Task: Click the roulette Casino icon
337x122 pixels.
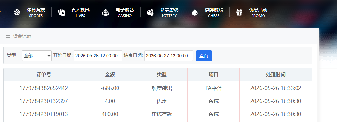Action: point(106,12)
